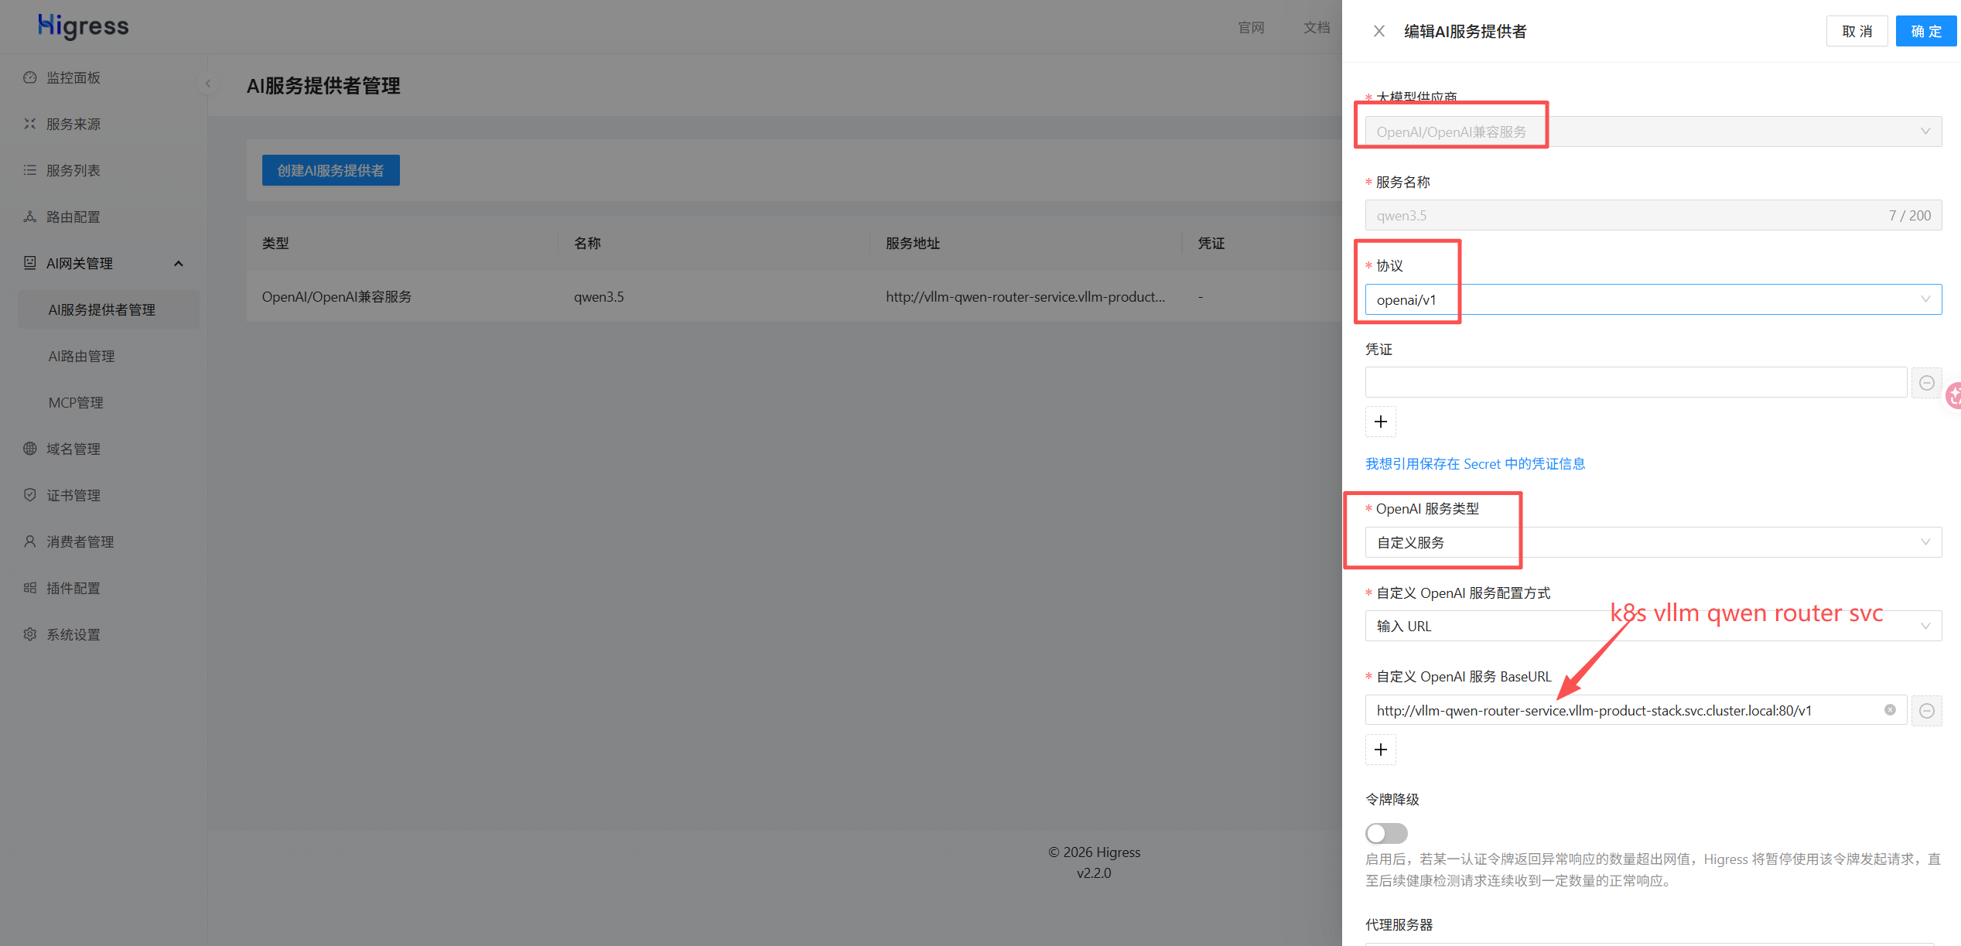Open link to reference Secret credentials
1961x946 pixels.
tap(1474, 463)
